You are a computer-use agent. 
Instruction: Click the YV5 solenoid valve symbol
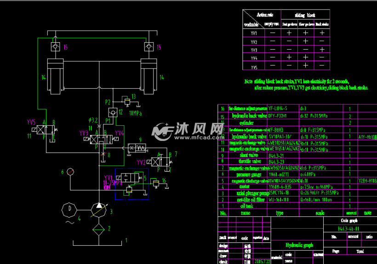tap(45, 130)
